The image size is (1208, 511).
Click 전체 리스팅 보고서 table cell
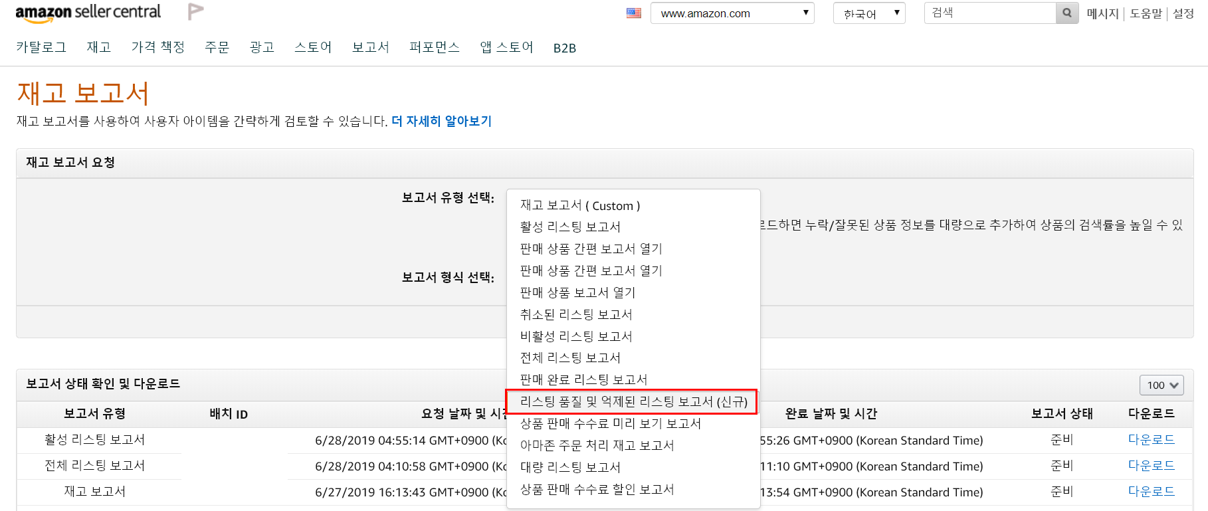(x=94, y=466)
